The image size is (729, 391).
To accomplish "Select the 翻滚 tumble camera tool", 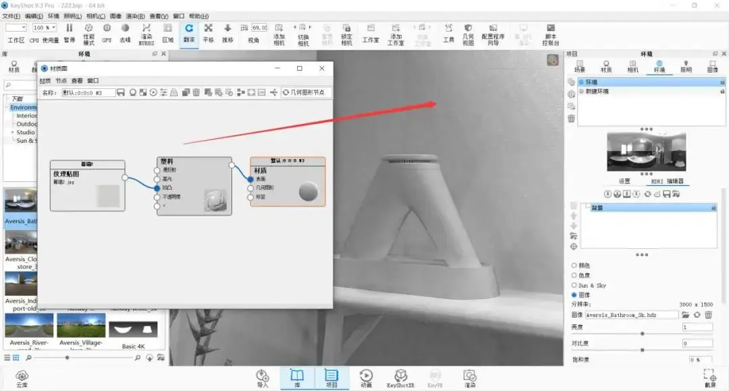I will [189, 34].
